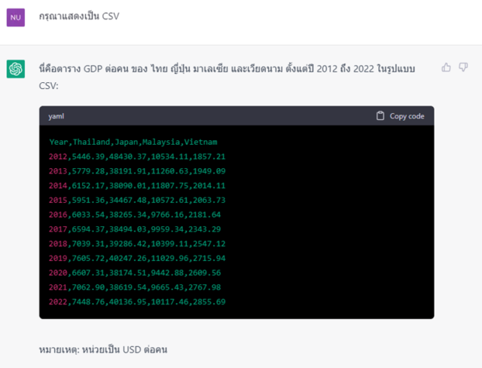Image resolution: width=482 pixels, height=368 pixels.
Task: Click the yaml language label
Action: pyautogui.click(x=56, y=116)
